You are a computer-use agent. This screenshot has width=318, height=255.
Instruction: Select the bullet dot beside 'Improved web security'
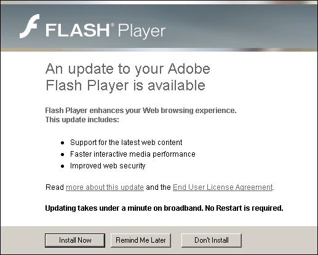coord(63,166)
